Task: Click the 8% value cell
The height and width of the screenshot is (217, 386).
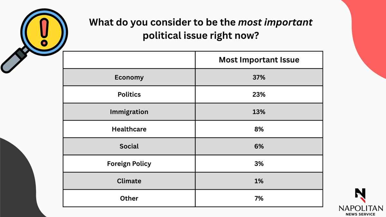Action: [259, 129]
